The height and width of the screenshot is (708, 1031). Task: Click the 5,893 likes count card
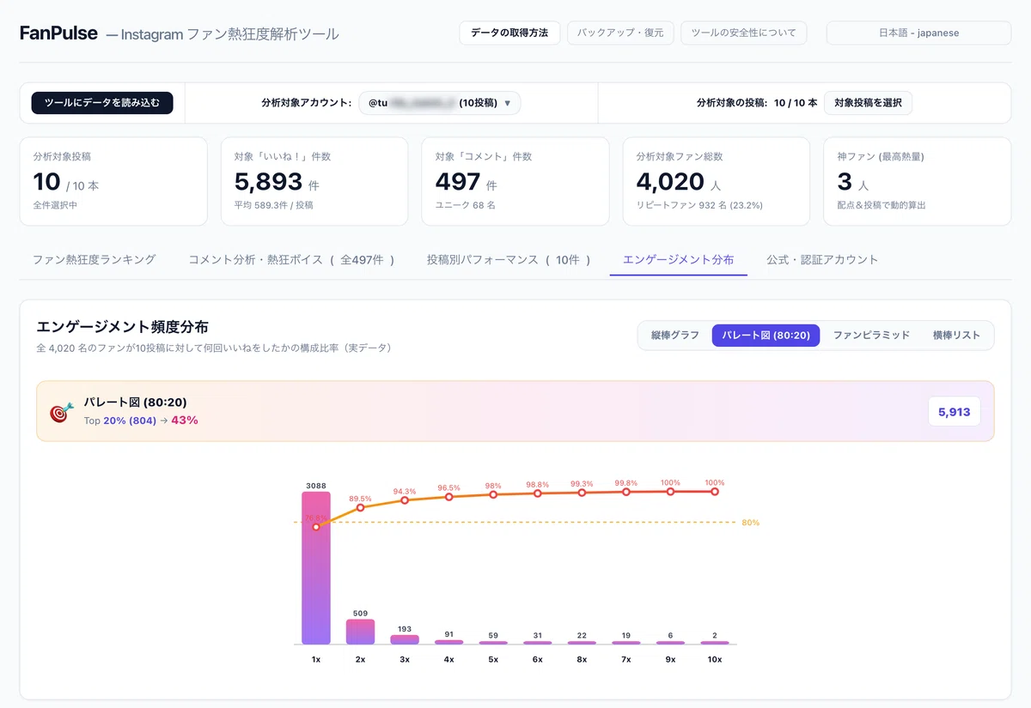click(x=314, y=181)
